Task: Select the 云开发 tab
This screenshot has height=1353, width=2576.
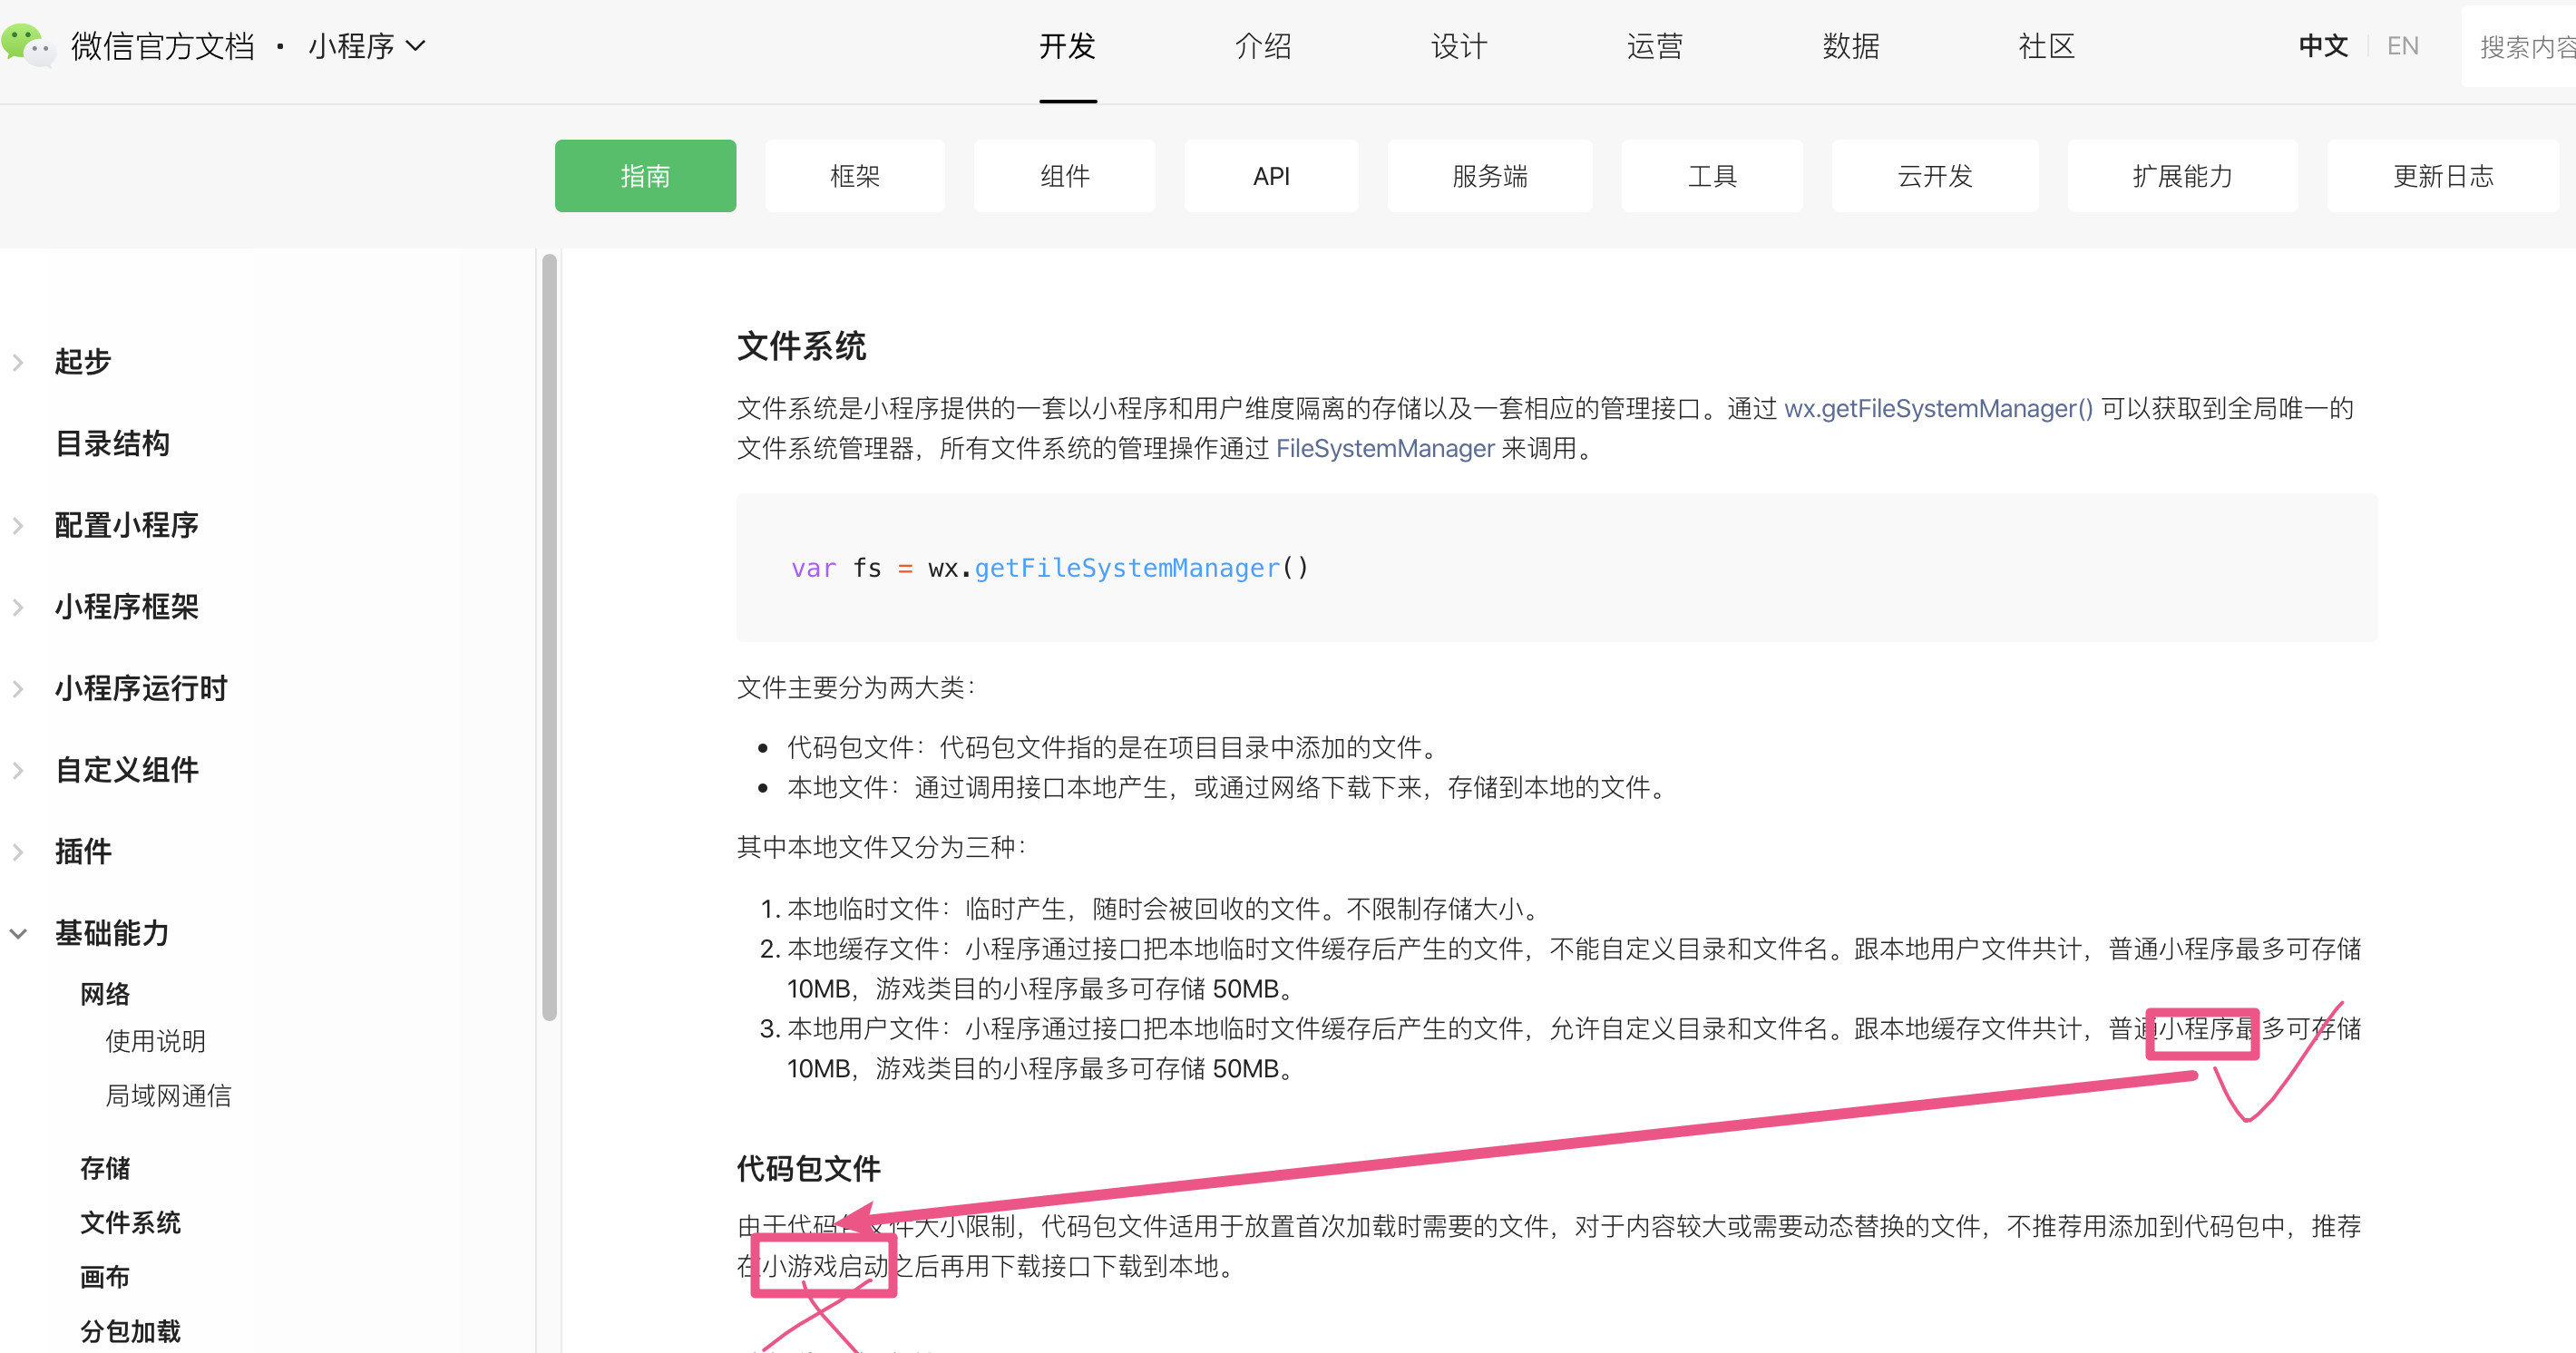Action: pyautogui.click(x=1934, y=177)
